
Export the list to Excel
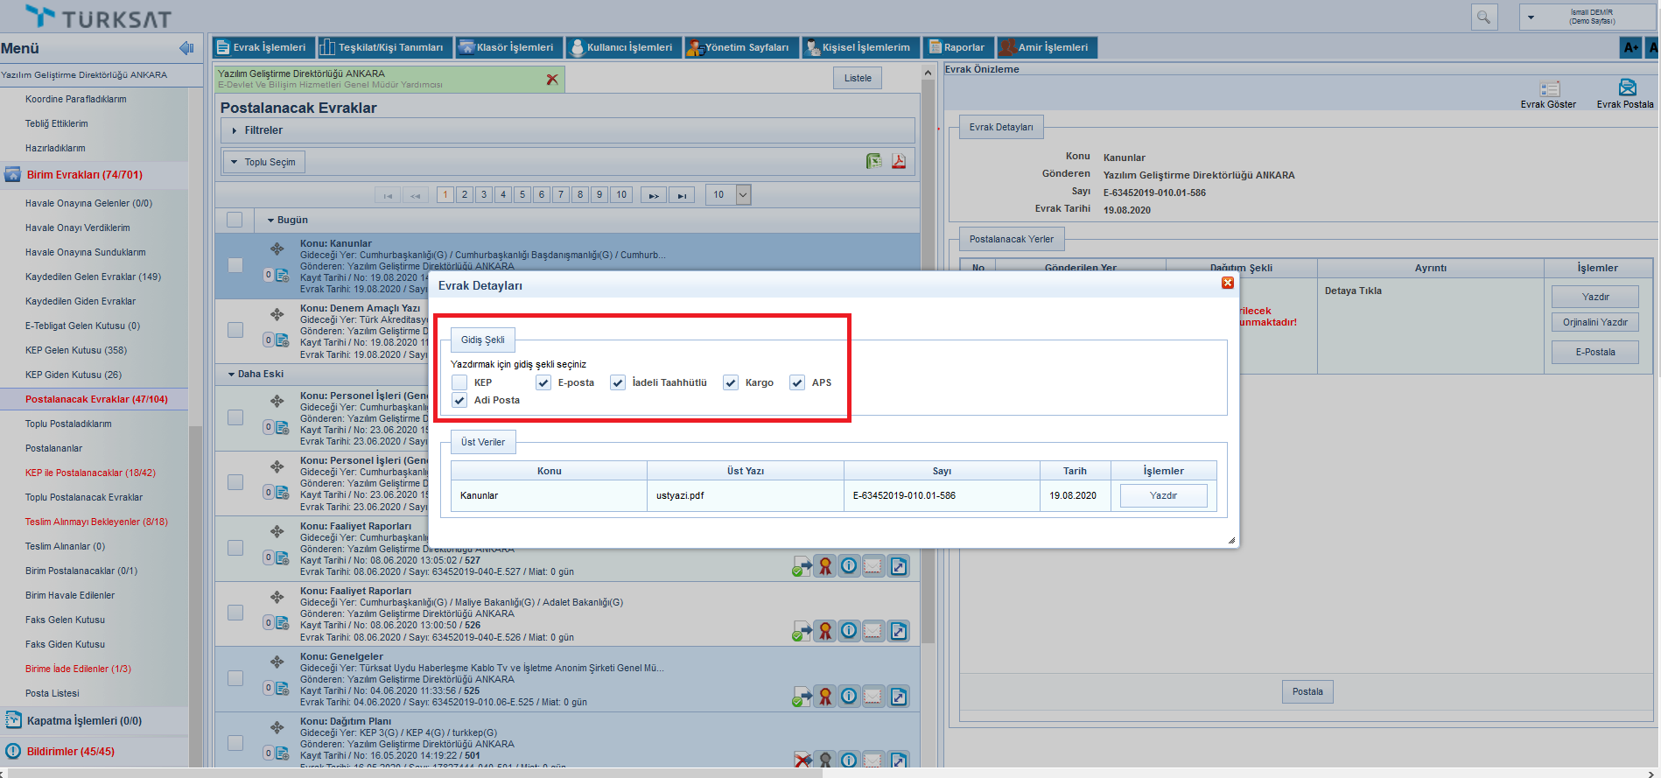(x=873, y=161)
